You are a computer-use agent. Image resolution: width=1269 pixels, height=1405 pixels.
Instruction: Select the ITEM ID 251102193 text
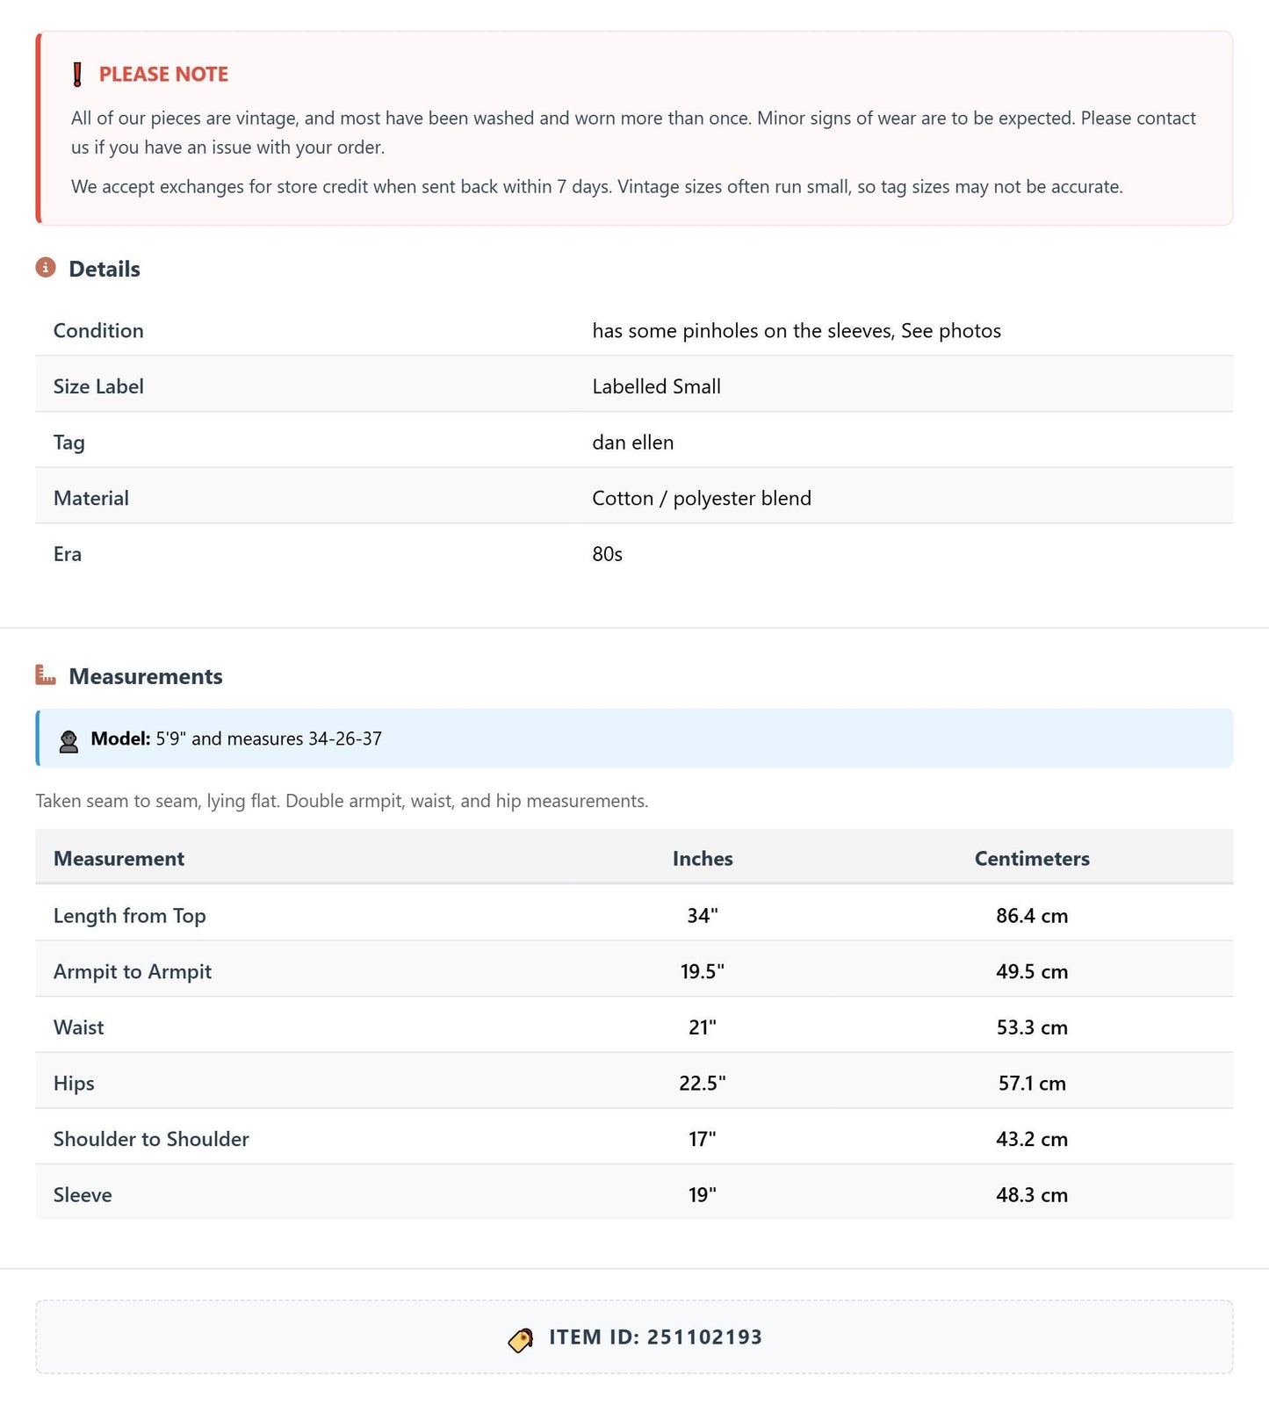pyautogui.click(x=655, y=1337)
